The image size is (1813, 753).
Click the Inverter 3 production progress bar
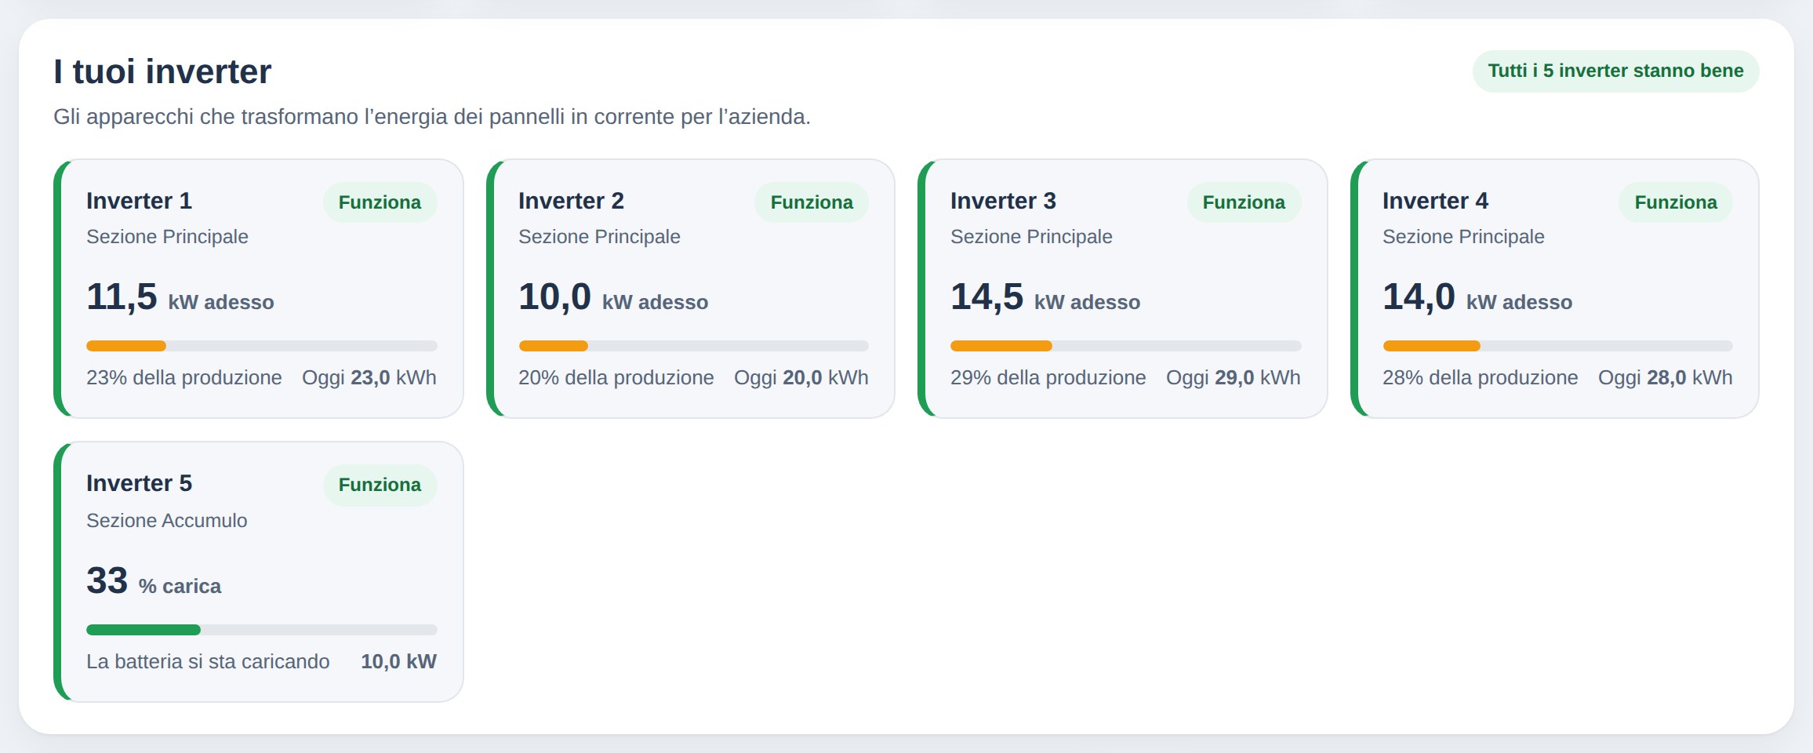1125,346
